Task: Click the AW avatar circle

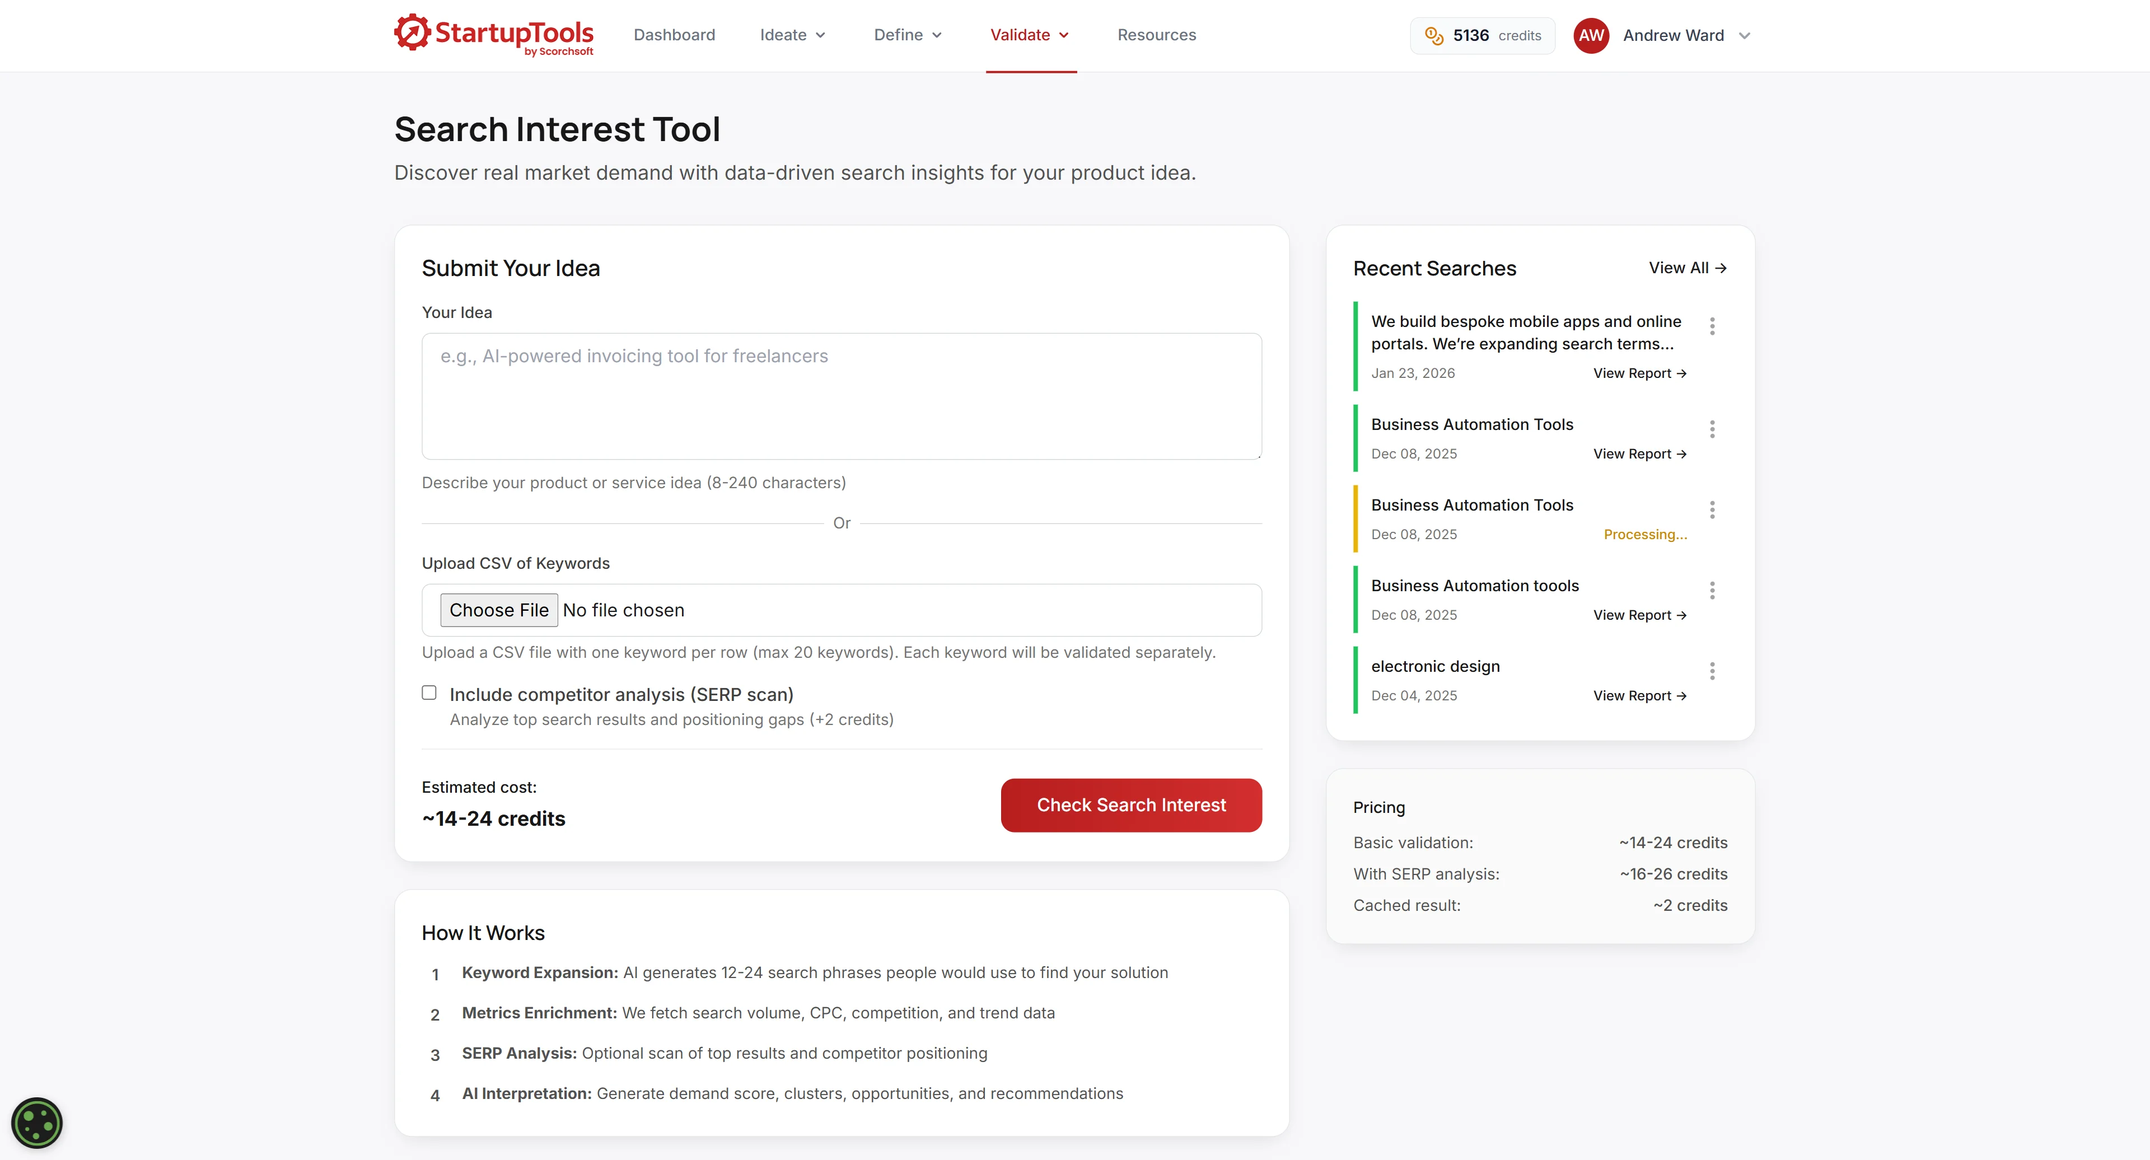Action: (1591, 36)
